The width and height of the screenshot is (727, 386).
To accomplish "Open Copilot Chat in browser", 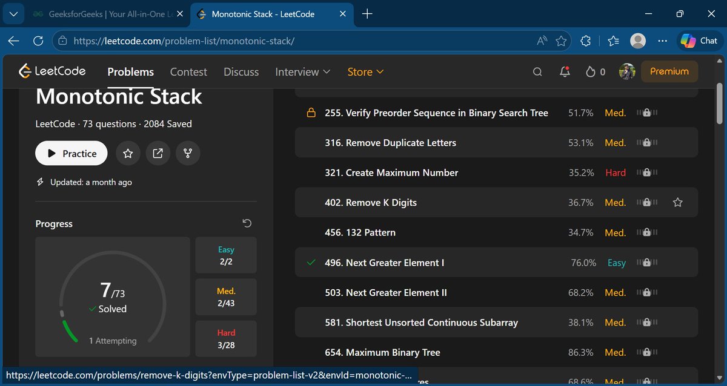I will [699, 41].
